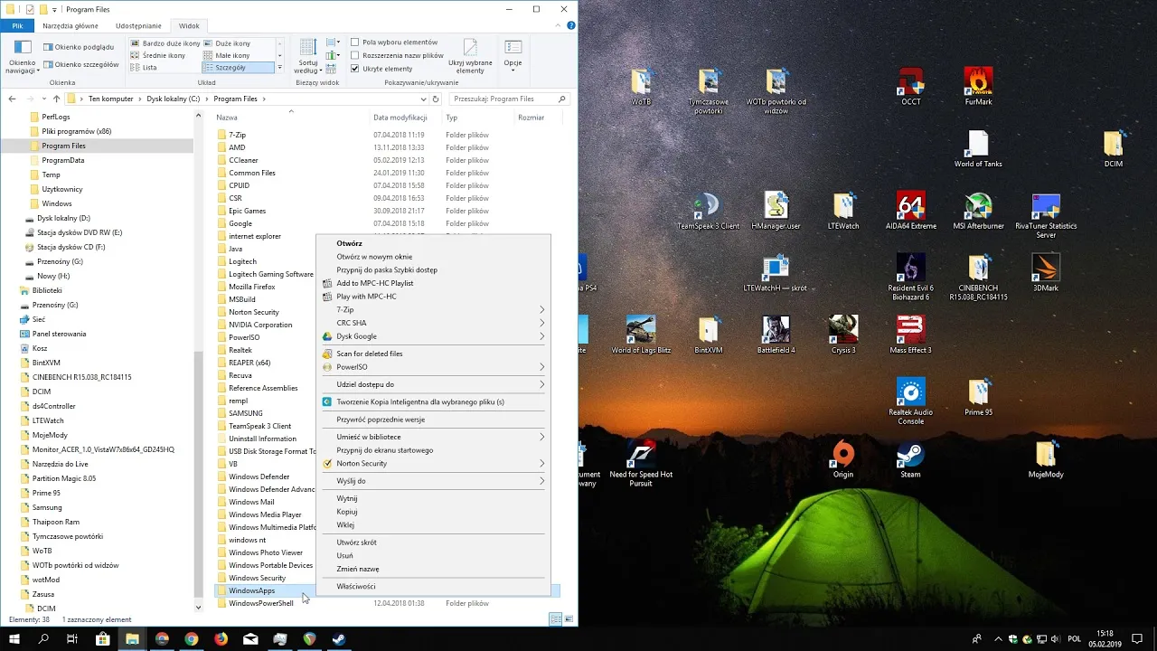
Task: Enable the Pola wyboru elementów checkbox
Action: (x=355, y=42)
